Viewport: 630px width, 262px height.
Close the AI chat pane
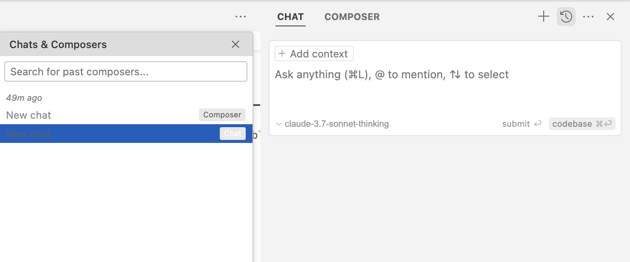pos(610,17)
